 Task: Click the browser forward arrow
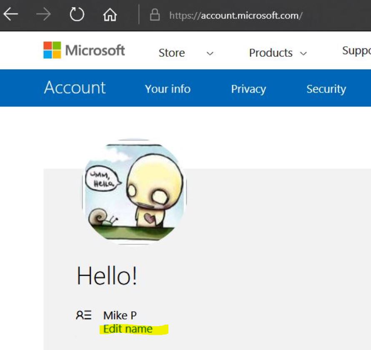pyautogui.click(x=43, y=14)
